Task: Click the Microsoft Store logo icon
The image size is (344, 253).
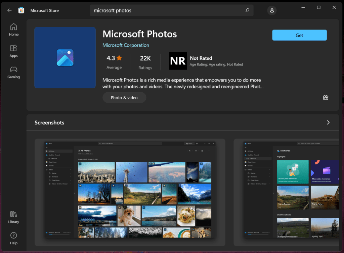Action: tap(21, 10)
